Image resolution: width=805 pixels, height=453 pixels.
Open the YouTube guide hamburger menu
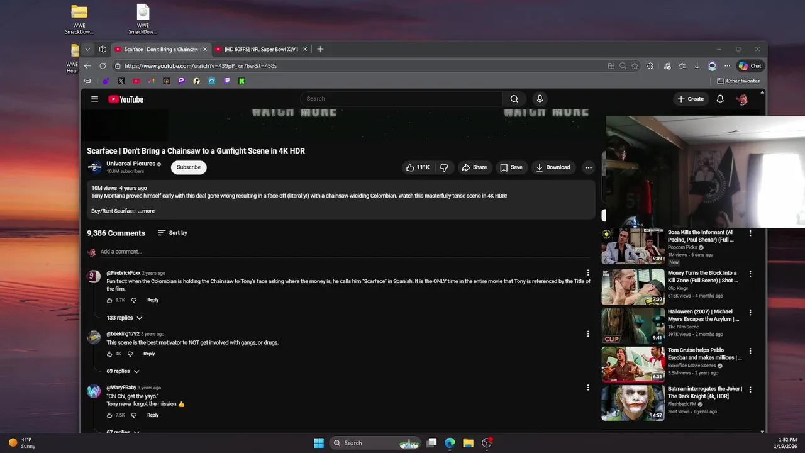94,99
